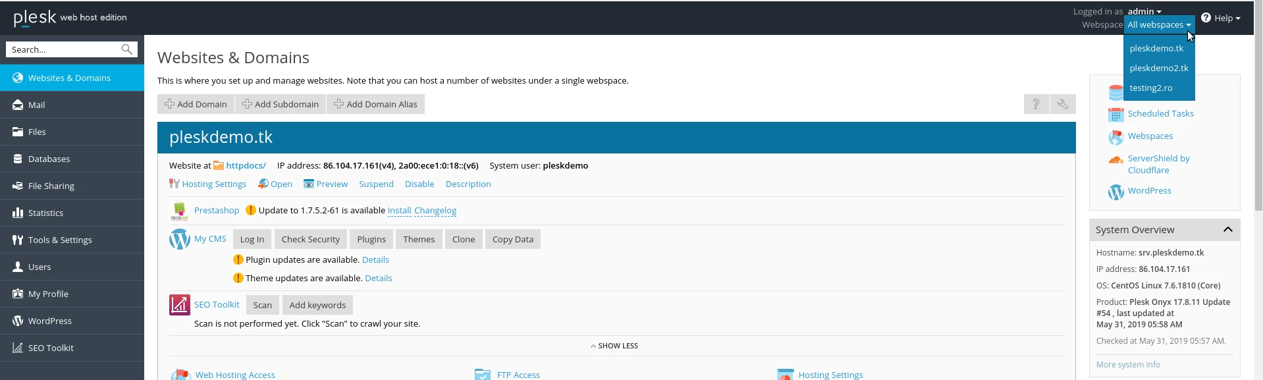Click into the Search input field
Image resolution: width=1263 pixels, height=380 pixels.
tap(63, 49)
